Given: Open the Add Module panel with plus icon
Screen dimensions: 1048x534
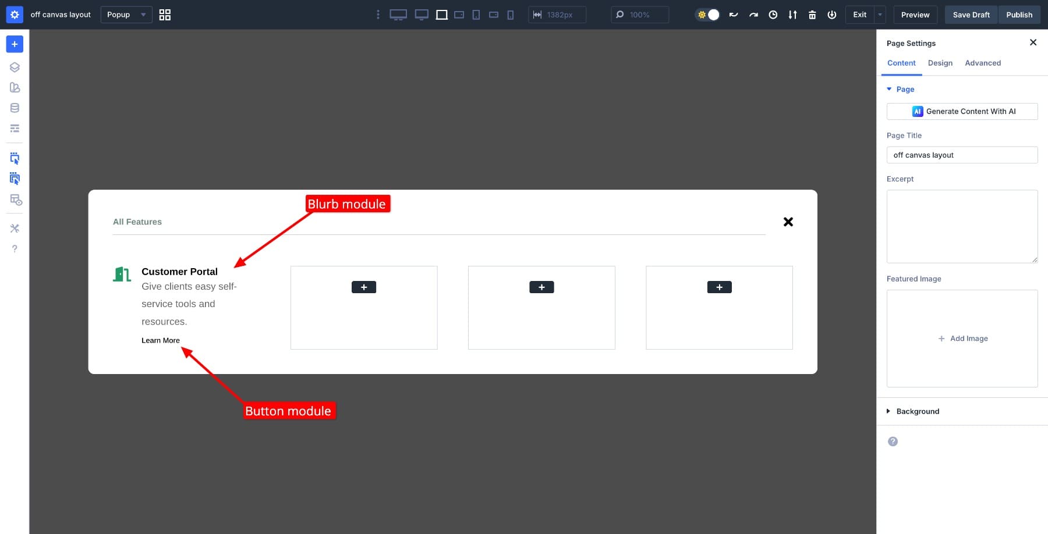Looking at the screenshot, I should point(15,44).
